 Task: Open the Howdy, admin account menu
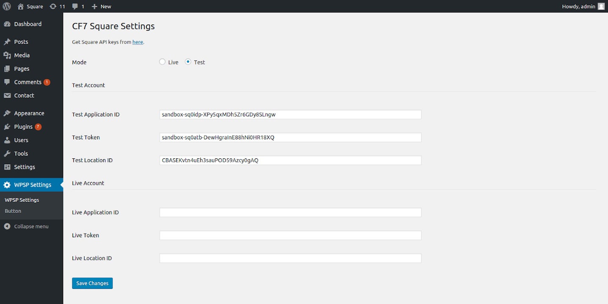578,6
